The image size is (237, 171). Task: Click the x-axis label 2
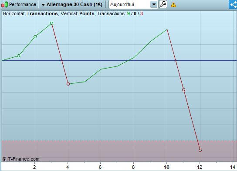pos(34,167)
